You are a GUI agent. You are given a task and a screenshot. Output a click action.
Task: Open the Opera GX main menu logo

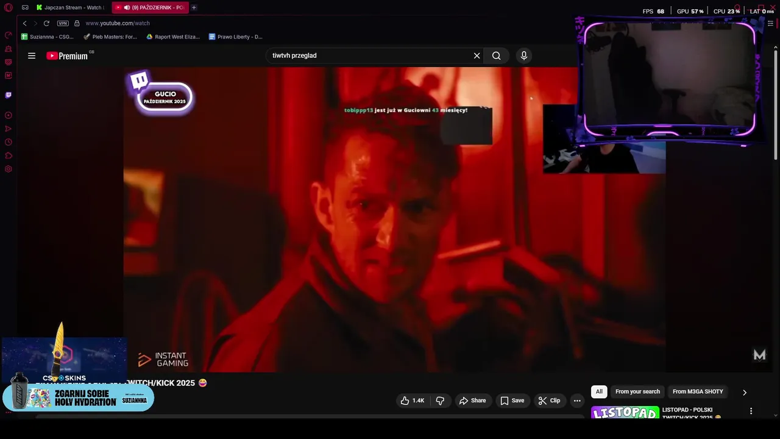pyautogui.click(x=9, y=7)
